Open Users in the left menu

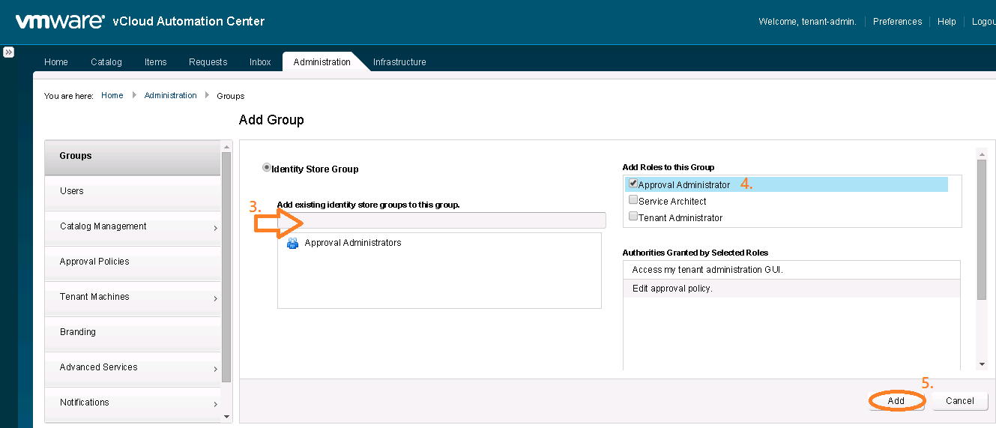[133, 191]
